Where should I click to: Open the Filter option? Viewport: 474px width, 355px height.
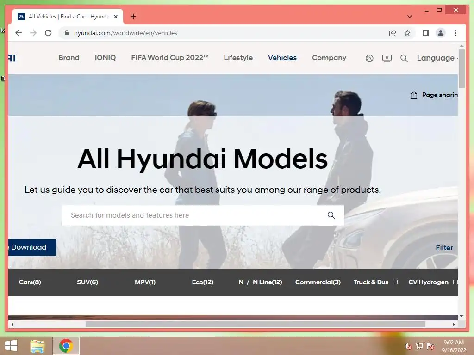point(444,248)
